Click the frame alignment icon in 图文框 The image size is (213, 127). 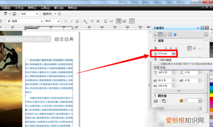point(164,101)
